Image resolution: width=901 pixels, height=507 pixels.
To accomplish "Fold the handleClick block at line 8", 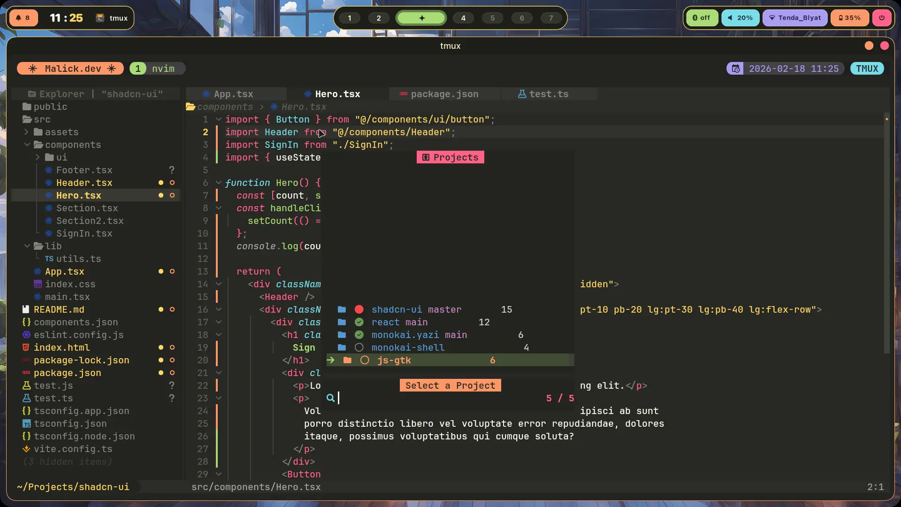I will [x=218, y=208].
